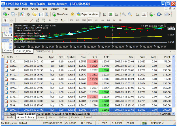Set timeframe to D1
The width and height of the screenshot is (177, 126).
[x=108, y=20]
